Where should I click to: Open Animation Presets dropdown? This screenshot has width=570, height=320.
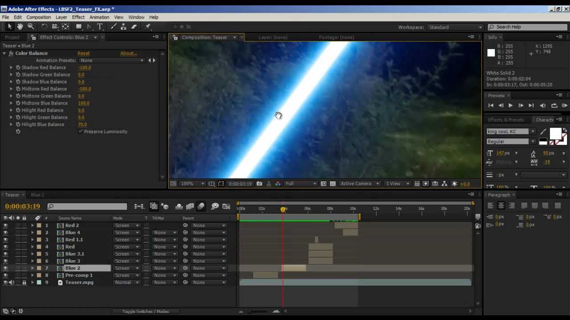[112, 60]
